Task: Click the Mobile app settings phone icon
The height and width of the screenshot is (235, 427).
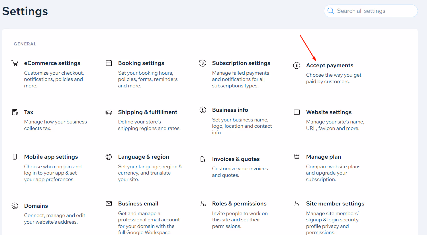Action: tap(15, 157)
